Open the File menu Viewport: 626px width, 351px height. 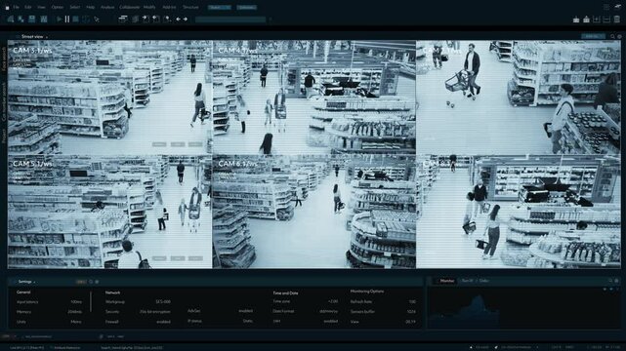coord(16,7)
